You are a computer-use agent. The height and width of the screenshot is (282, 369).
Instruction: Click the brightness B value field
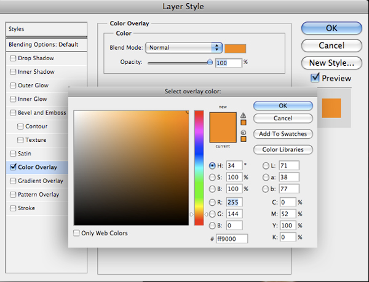pyautogui.click(x=234, y=189)
